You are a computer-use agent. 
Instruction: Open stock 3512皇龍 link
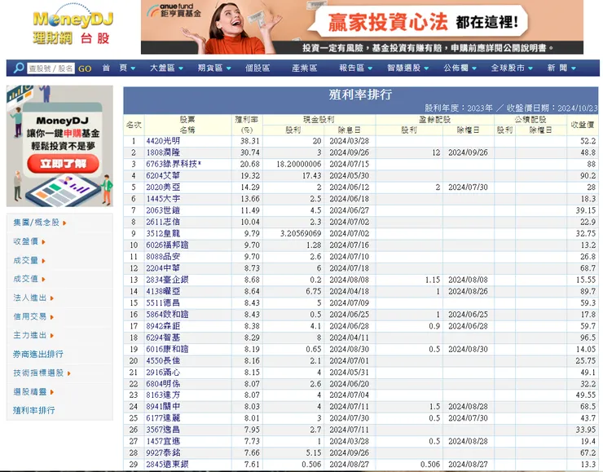pyautogui.click(x=163, y=233)
